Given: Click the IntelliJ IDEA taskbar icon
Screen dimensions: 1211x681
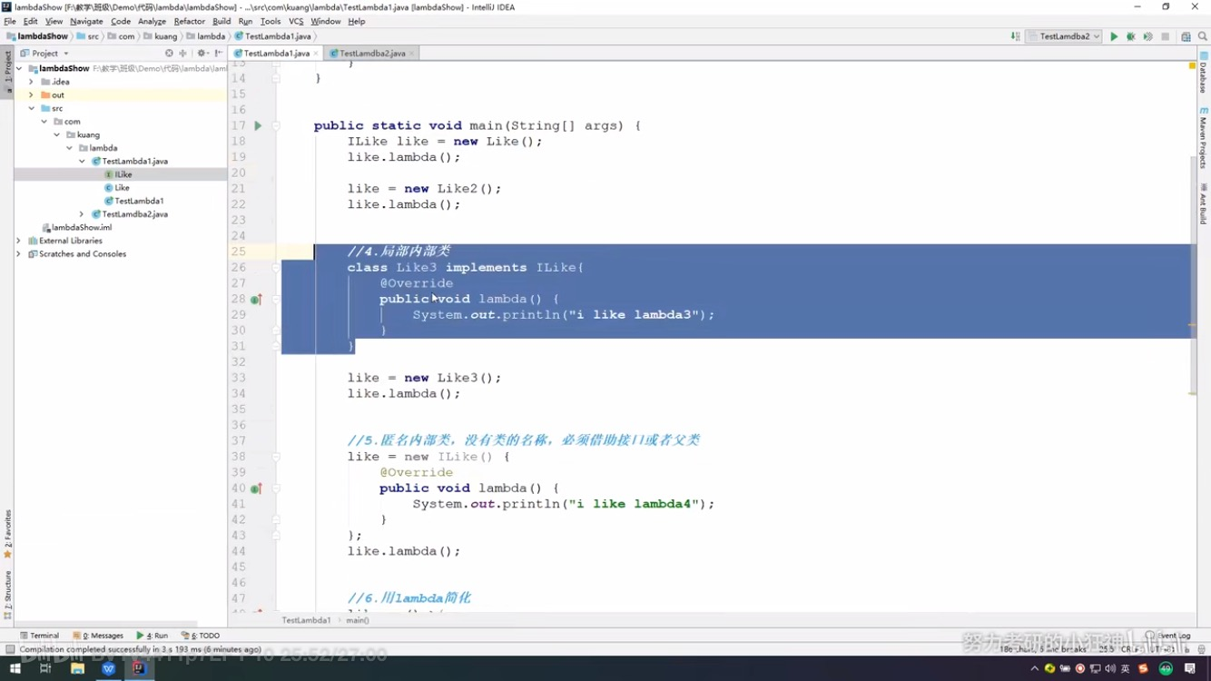Looking at the screenshot, I should point(139,669).
